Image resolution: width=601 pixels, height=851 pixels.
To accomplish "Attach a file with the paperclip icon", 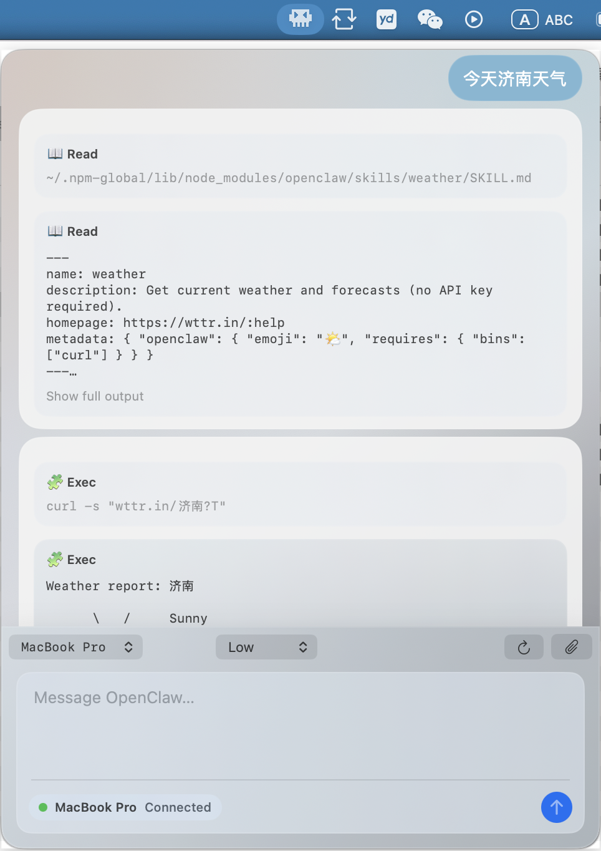I will (x=571, y=648).
